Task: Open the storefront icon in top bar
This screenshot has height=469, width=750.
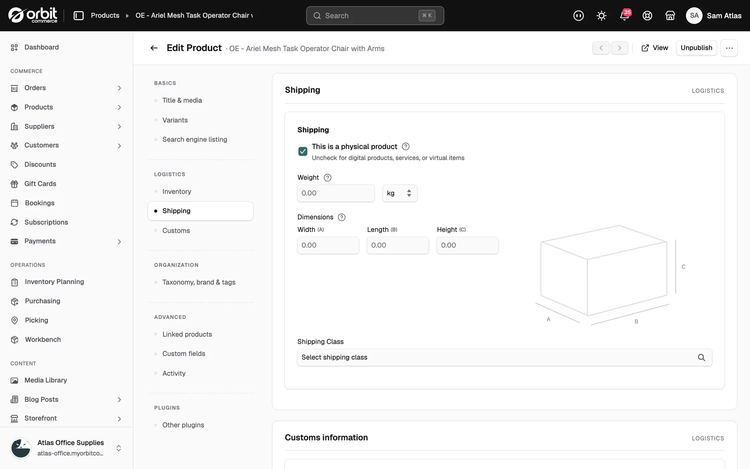Action: point(670,15)
